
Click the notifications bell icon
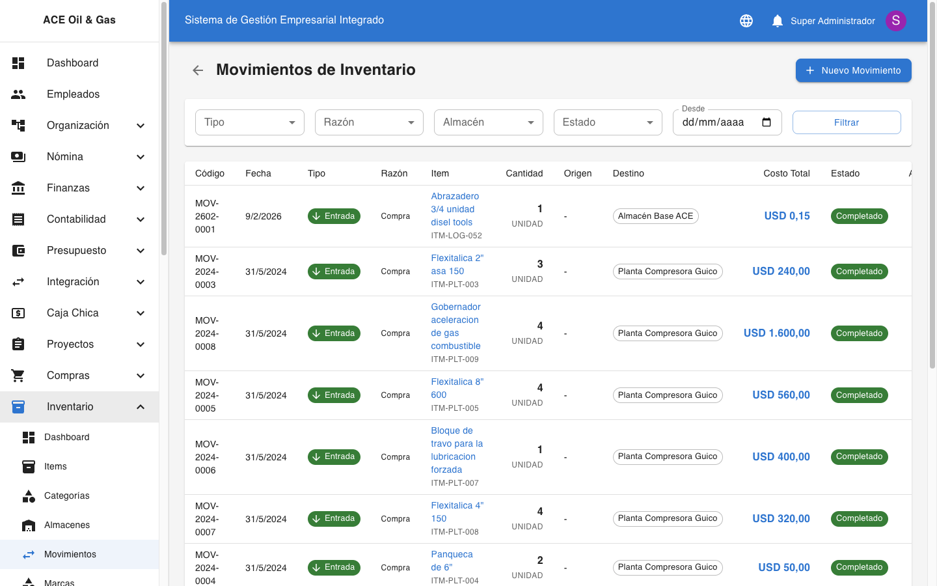(x=777, y=20)
